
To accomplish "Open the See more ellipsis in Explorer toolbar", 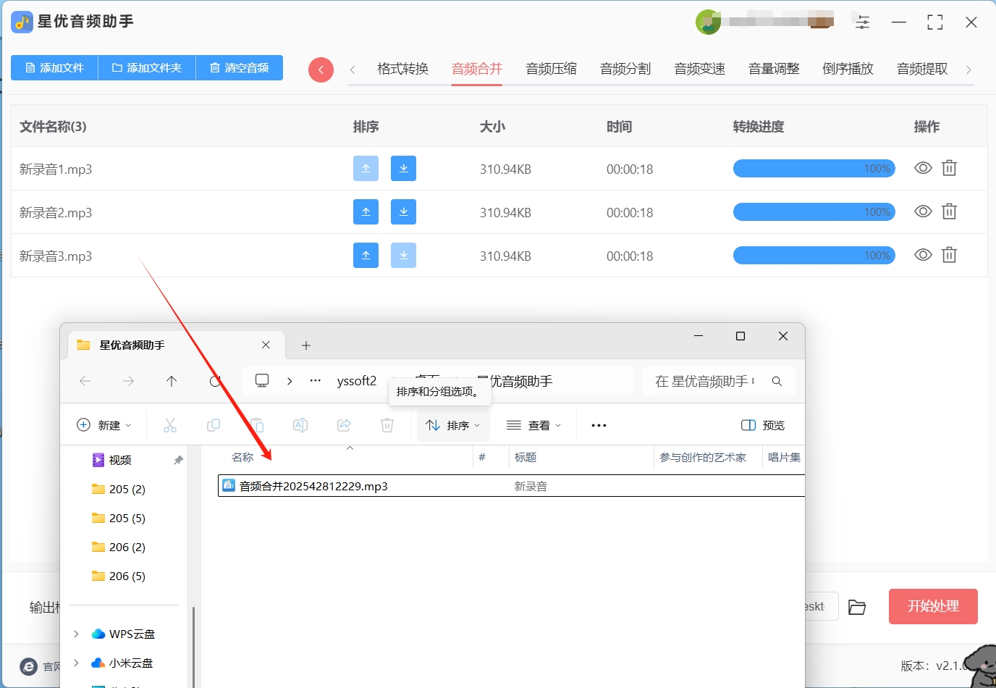I will point(599,425).
